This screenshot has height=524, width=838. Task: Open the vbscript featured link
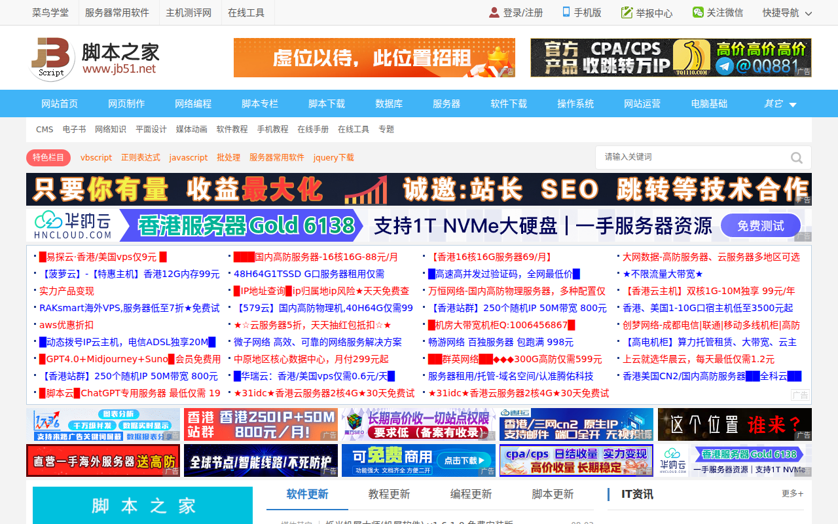[x=96, y=158]
